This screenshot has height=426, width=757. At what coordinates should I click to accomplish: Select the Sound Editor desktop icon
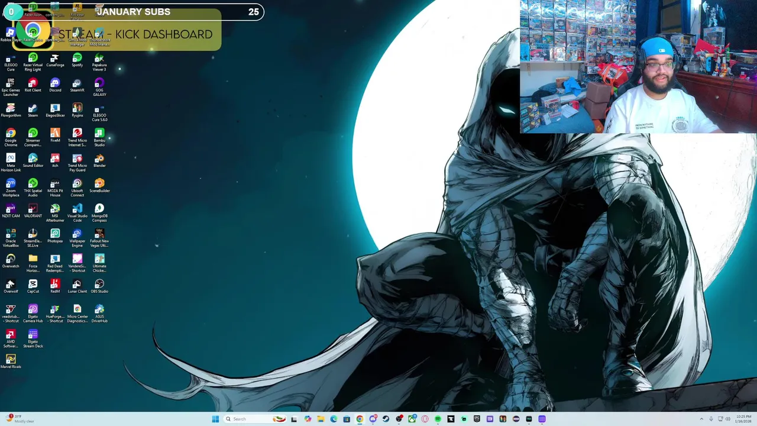[x=33, y=160]
